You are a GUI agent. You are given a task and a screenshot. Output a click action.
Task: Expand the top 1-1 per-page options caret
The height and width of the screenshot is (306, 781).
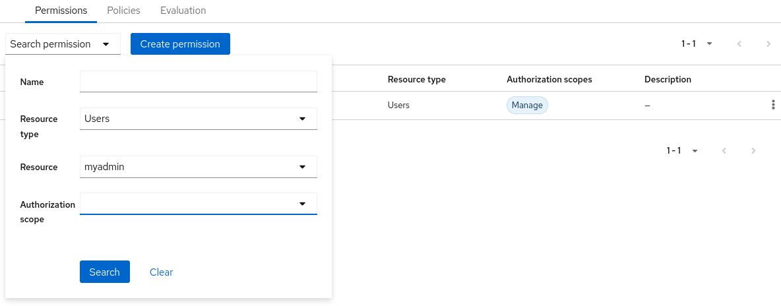[x=709, y=44]
